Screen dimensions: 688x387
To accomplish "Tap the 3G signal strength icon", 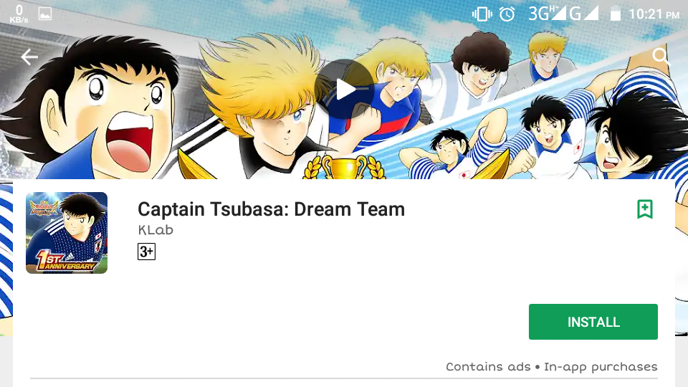I will (x=547, y=14).
